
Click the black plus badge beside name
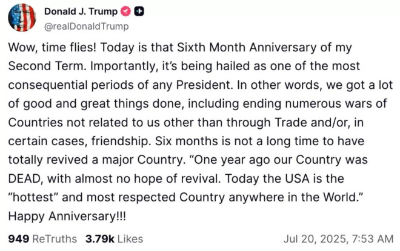[x=139, y=11]
